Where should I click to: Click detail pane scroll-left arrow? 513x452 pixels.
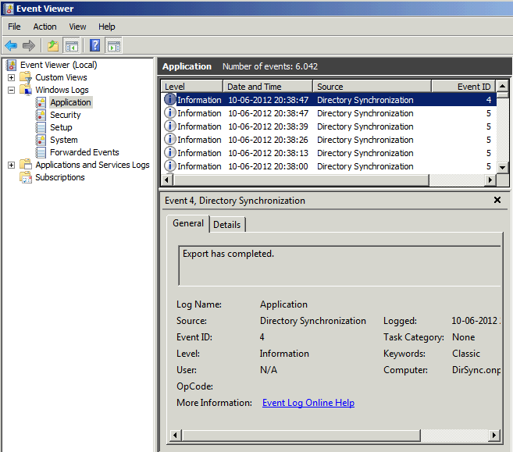click(x=176, y=436)
